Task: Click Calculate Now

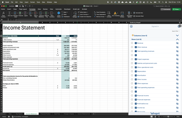Action: click(138, 13)
